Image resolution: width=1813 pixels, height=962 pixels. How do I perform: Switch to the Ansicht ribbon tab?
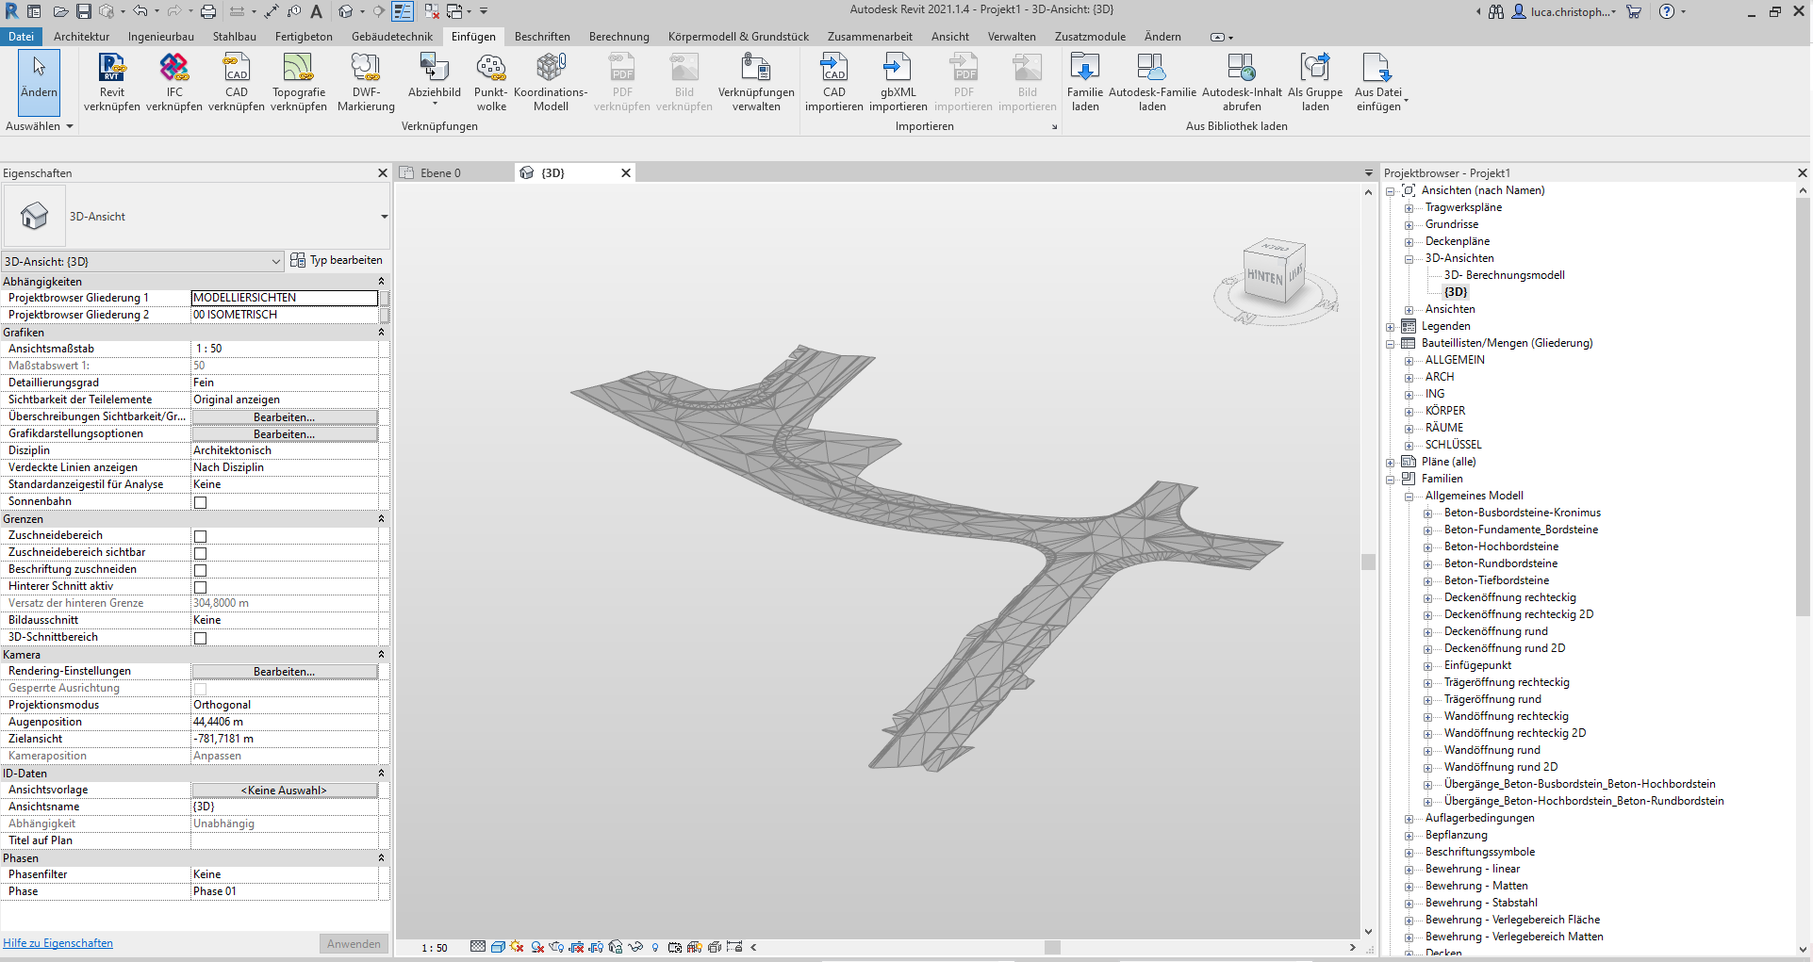pos(950,37)
